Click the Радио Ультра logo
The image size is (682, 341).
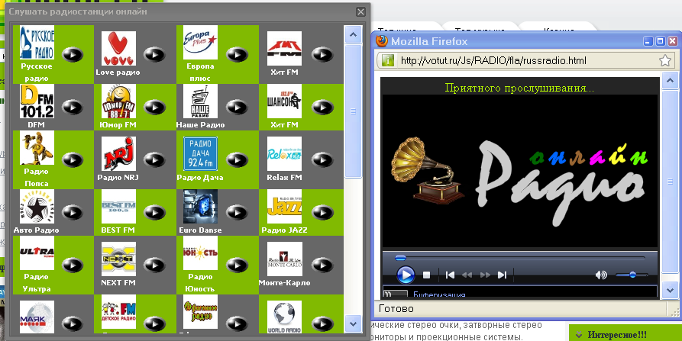(37, 253)
